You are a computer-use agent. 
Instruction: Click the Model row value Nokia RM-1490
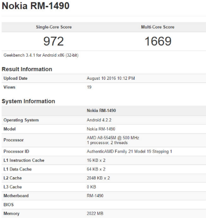click(x=101, y=129)
